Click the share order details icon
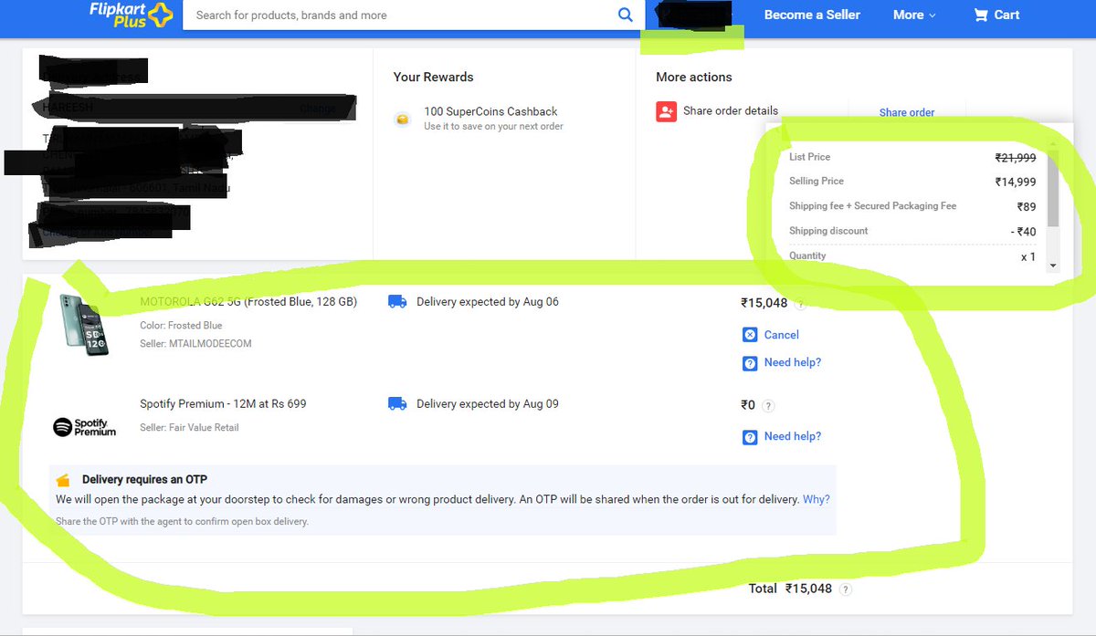Screen dimensions: 1096x636 (x=666, y=111)
